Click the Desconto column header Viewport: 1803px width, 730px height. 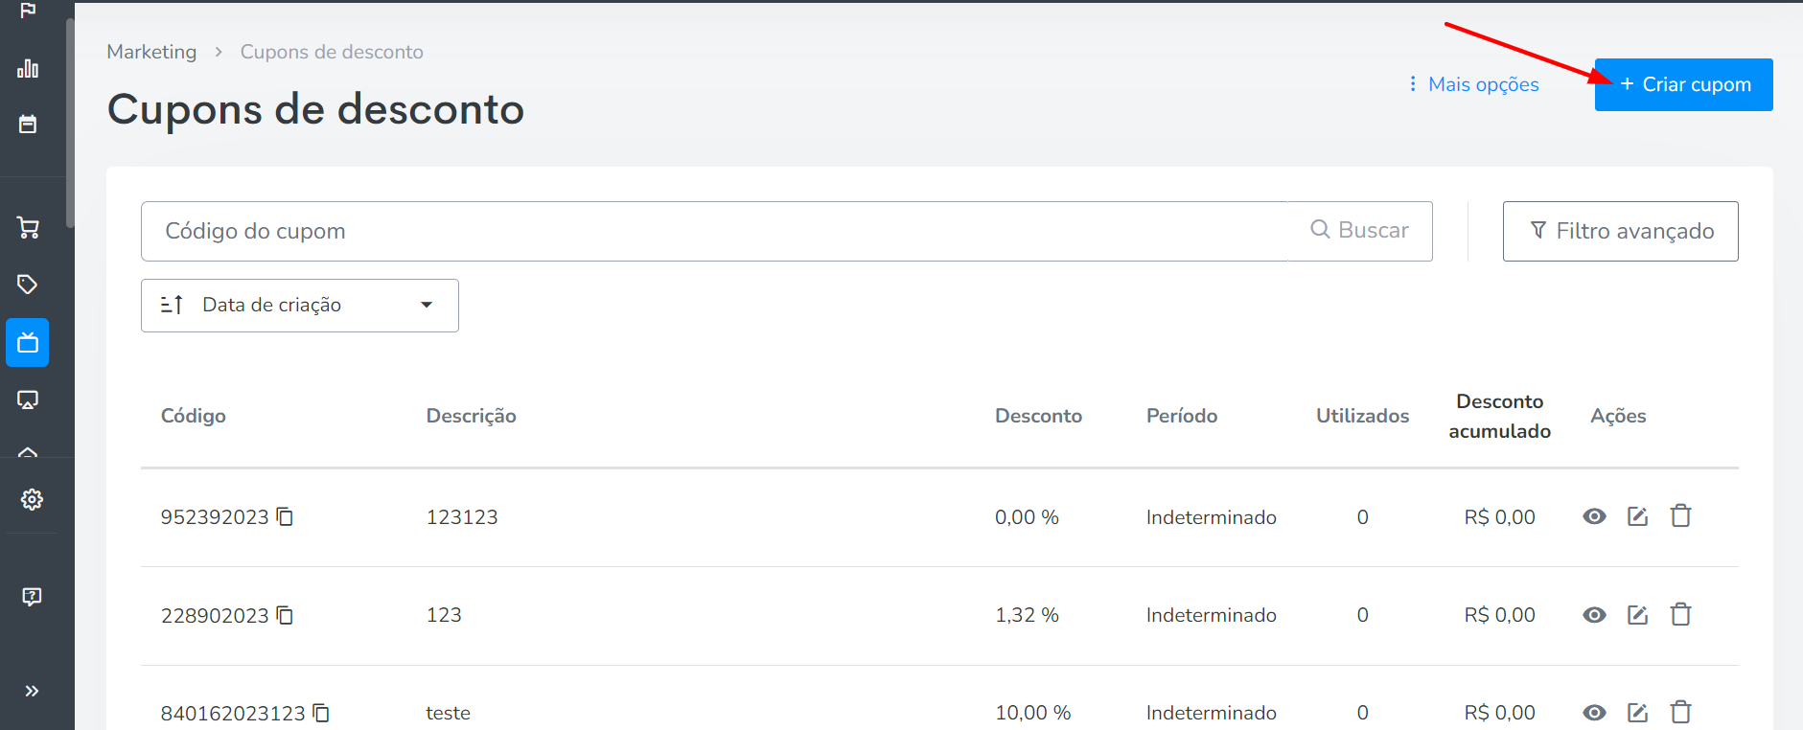(1038, 416)
